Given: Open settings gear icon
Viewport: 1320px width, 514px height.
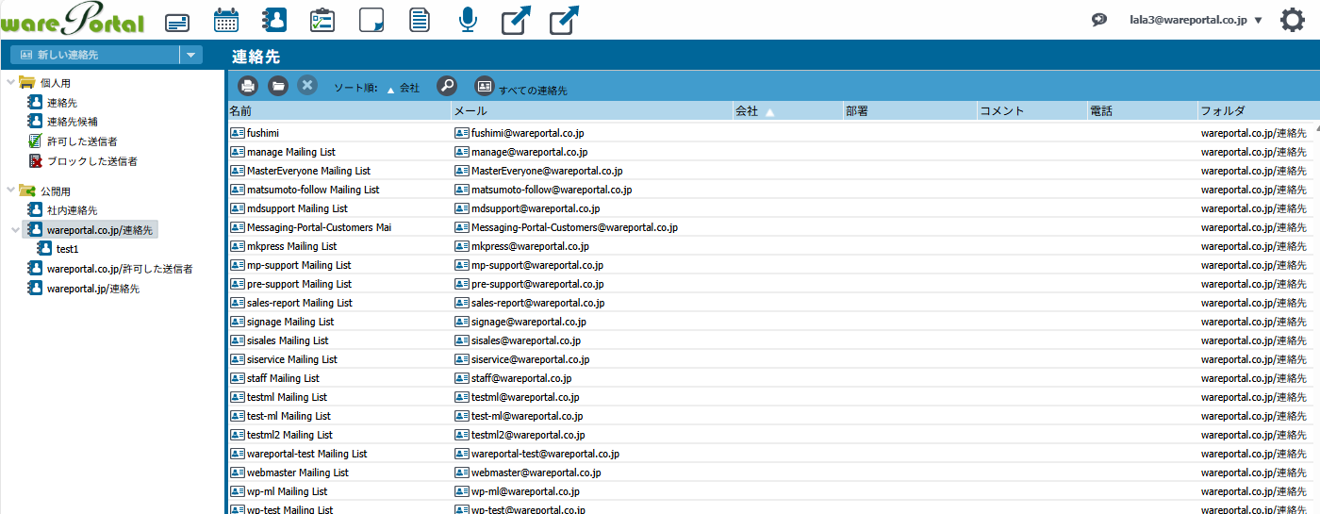Looking at the screenshot, I should (x=1292, y=20).
